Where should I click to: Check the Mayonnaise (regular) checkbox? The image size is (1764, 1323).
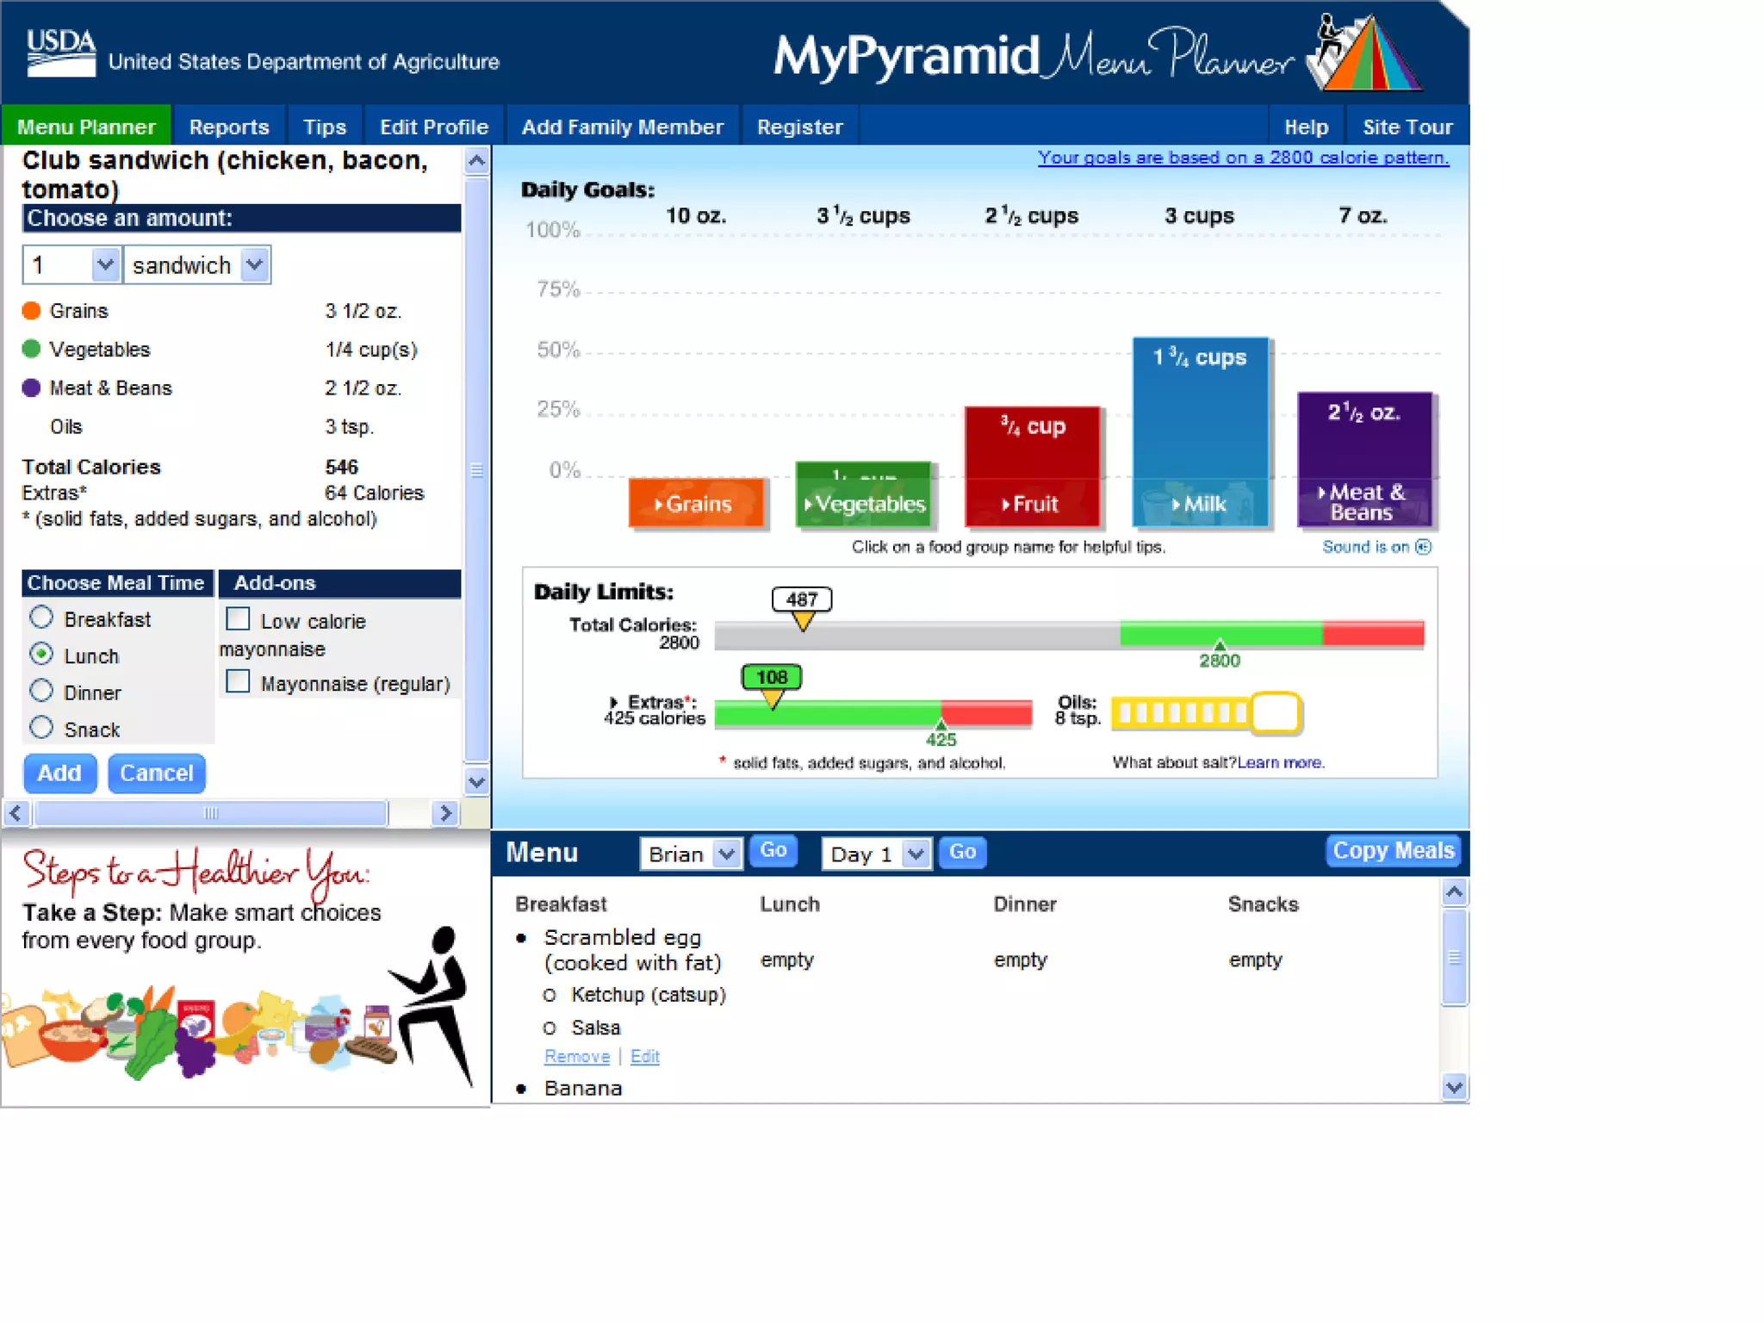(238, 681)
